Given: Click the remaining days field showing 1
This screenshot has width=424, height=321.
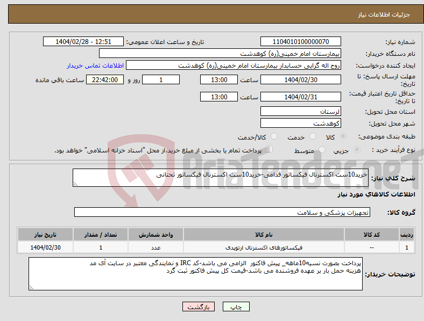Looking at the screenshot, I should [x=161, y=79].
